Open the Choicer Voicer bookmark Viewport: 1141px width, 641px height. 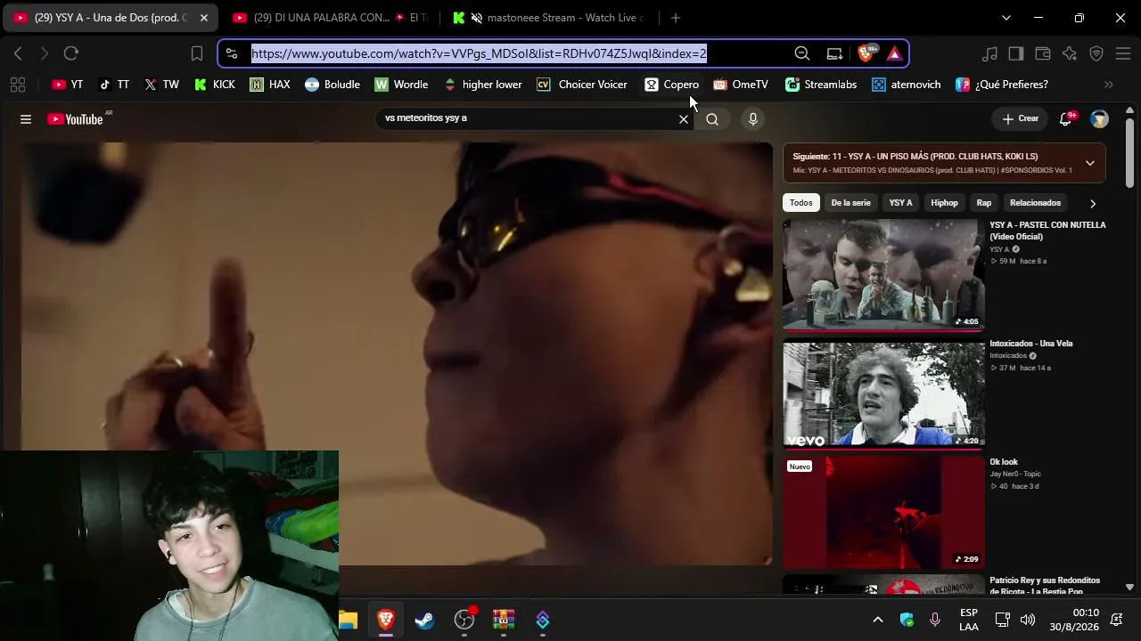[x=582, y=85]
